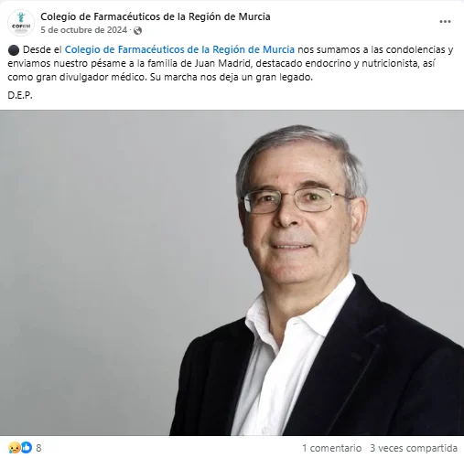Open the three-dot post options menu
The image size is (464, 458).
point(445,22)
